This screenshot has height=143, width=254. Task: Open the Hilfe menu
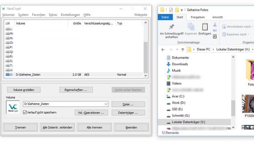pos(87,15)
